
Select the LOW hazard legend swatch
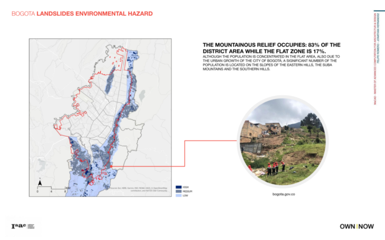pos(178,195)
